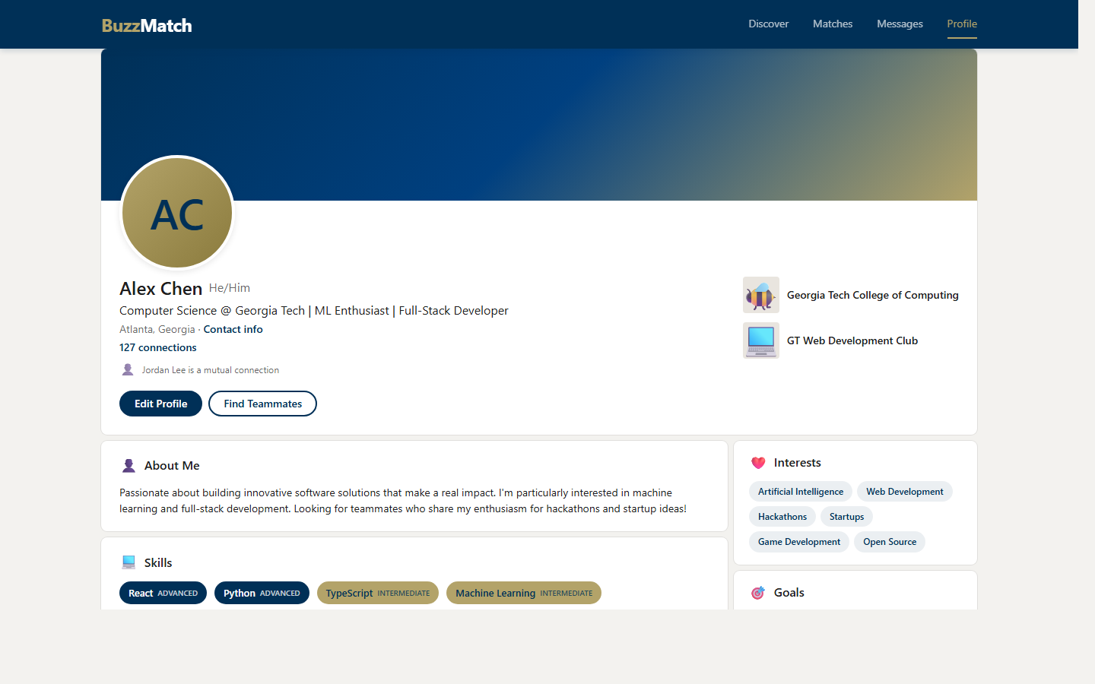Click Jordan Lee mutual connection text
Viewport: 1095px width, 684px height.
pyautogui.click(x=211, y=370)
